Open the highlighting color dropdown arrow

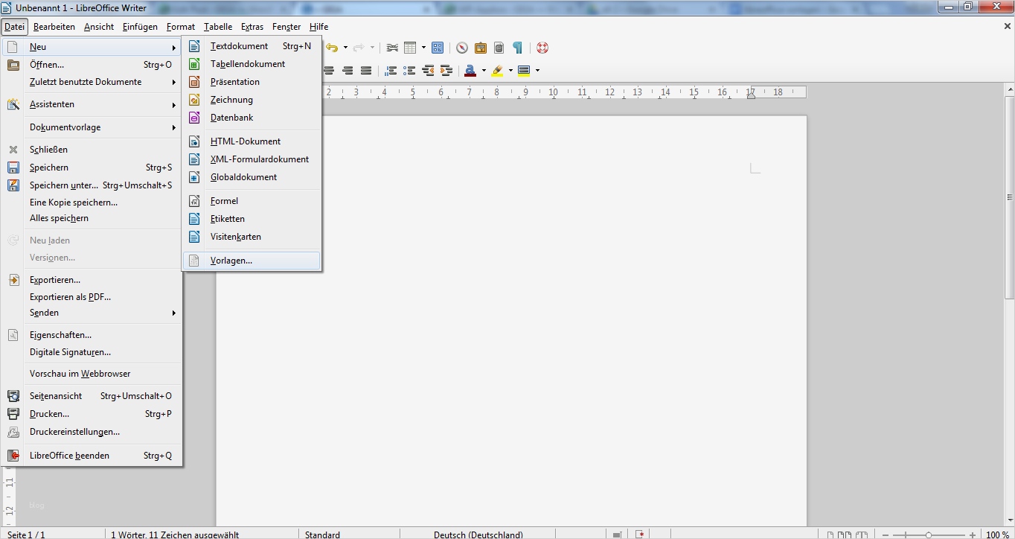(x=510, y=71)
